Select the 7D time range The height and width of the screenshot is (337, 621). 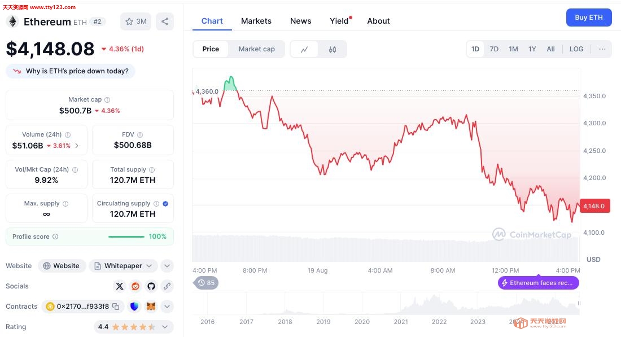pos(494,49)
